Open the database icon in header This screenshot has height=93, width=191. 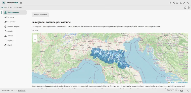coord(188,8)
